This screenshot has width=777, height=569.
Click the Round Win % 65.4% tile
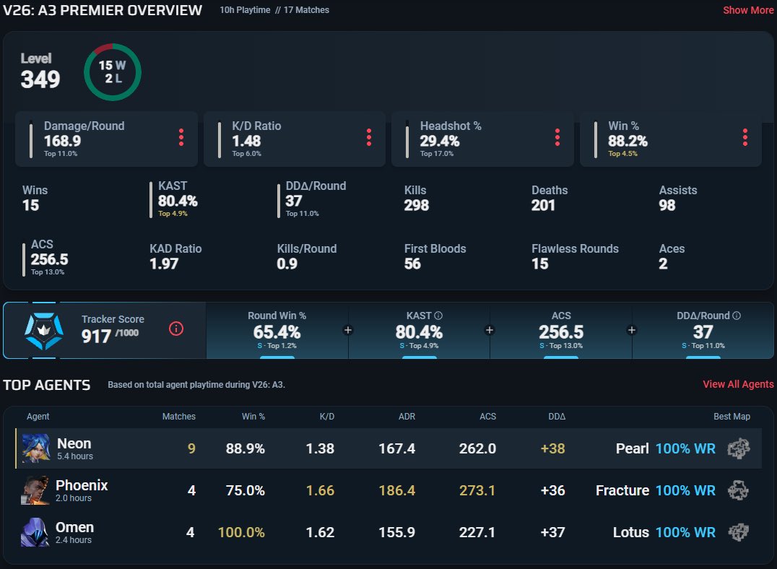coord(277,331)
